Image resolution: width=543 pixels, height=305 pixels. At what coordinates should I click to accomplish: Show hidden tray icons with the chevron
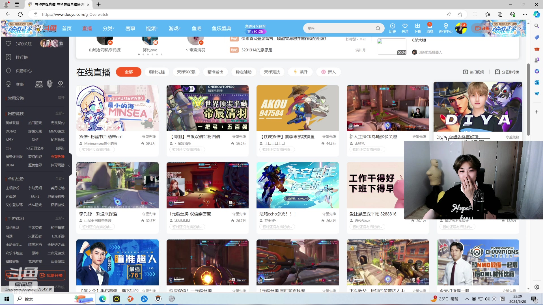tap(467, 299)
